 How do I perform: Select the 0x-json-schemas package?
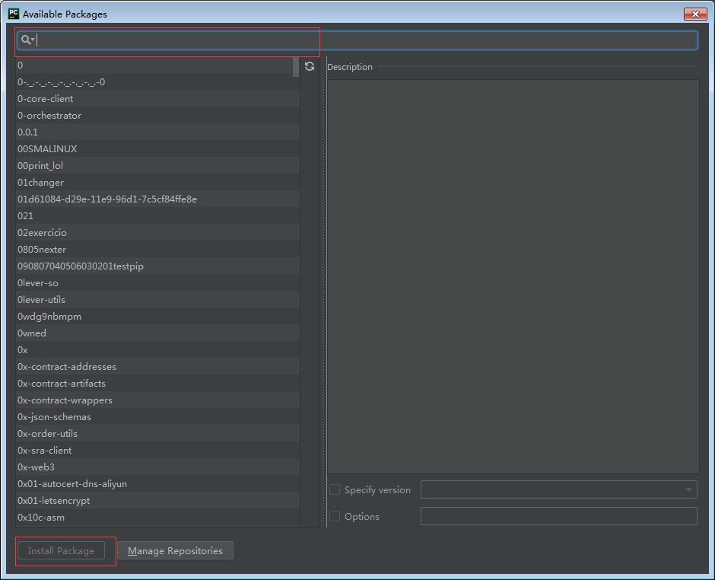[x=157, y=417]
